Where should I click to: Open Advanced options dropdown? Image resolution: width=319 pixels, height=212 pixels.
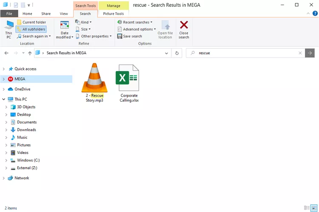tap(137, 29)
